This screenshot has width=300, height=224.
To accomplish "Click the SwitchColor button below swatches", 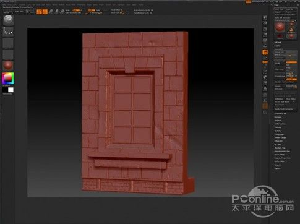I will click(7, 94).
